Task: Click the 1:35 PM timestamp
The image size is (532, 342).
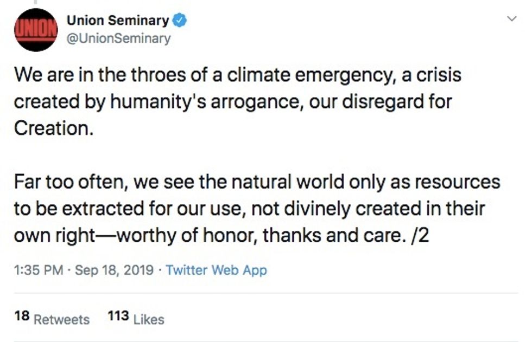Action: pyautogui.click(x=36, y=269)
